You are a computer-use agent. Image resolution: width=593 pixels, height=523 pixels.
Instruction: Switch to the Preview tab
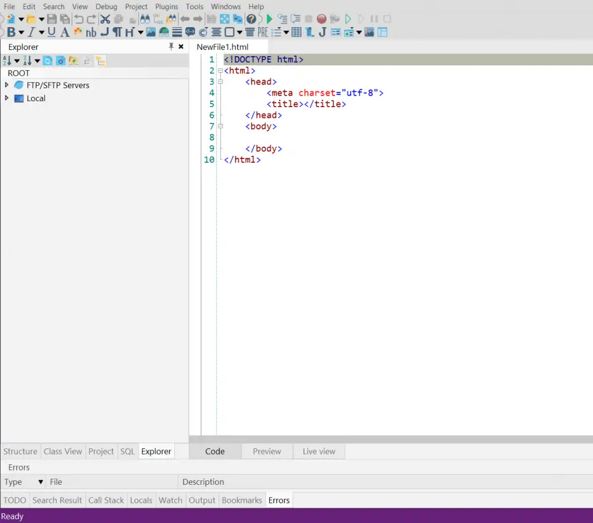coord(266,451)
